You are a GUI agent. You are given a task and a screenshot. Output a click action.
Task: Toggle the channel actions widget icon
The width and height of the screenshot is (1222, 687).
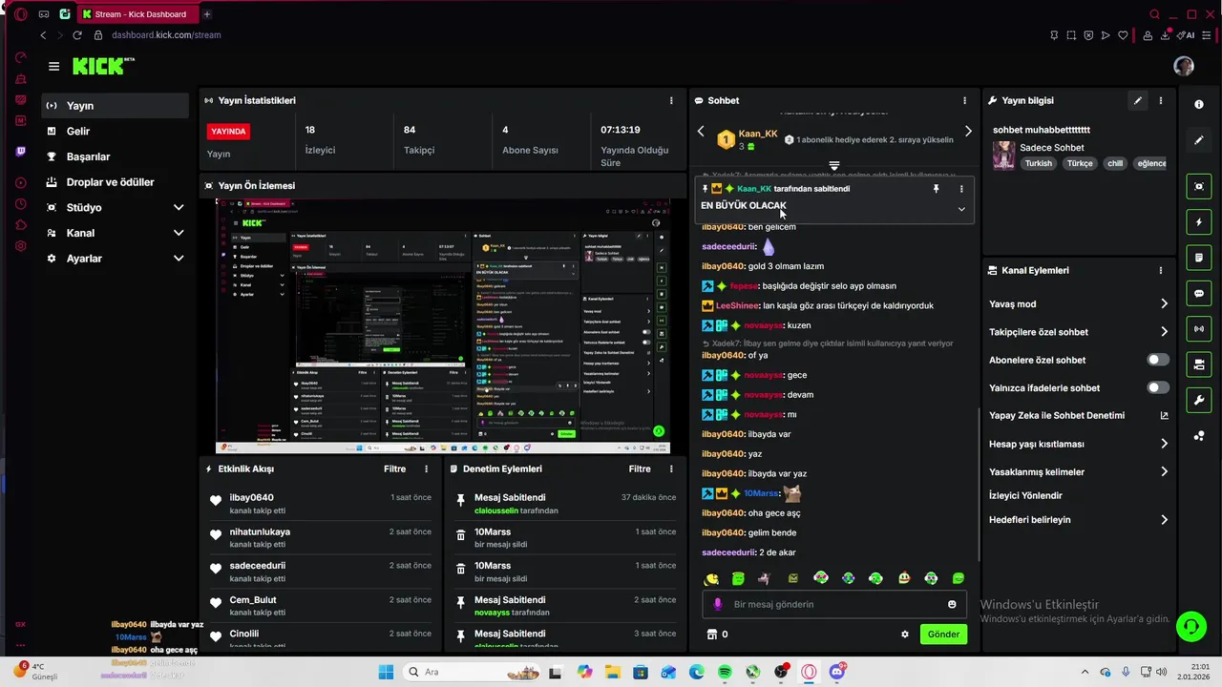click(1199, 364)
